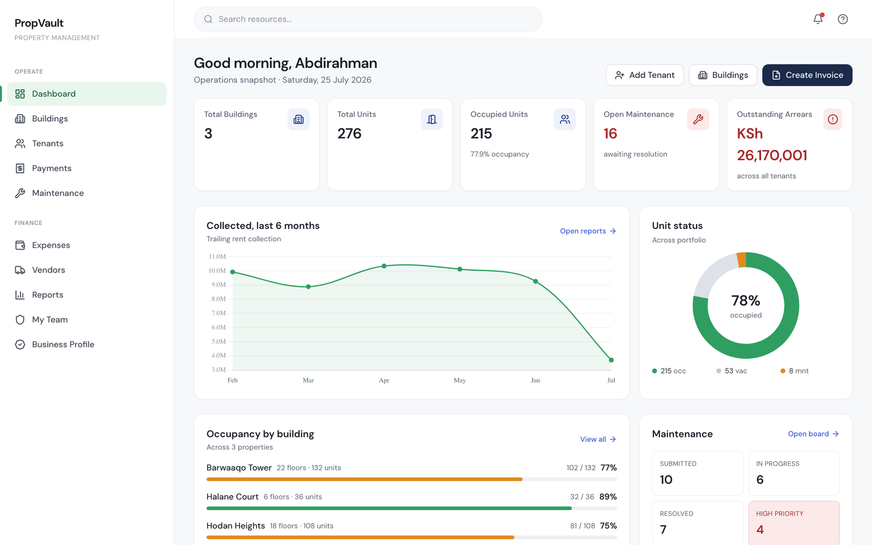The width and height of the screenshot is (872, 545).
Task: Open the Maintenance sidebar item
Action: click(87, 193)
